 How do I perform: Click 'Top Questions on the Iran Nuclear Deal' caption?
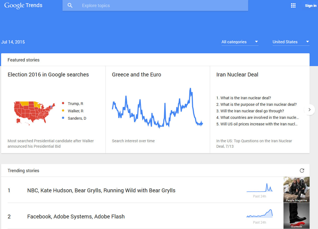click(x=254, y=144)
